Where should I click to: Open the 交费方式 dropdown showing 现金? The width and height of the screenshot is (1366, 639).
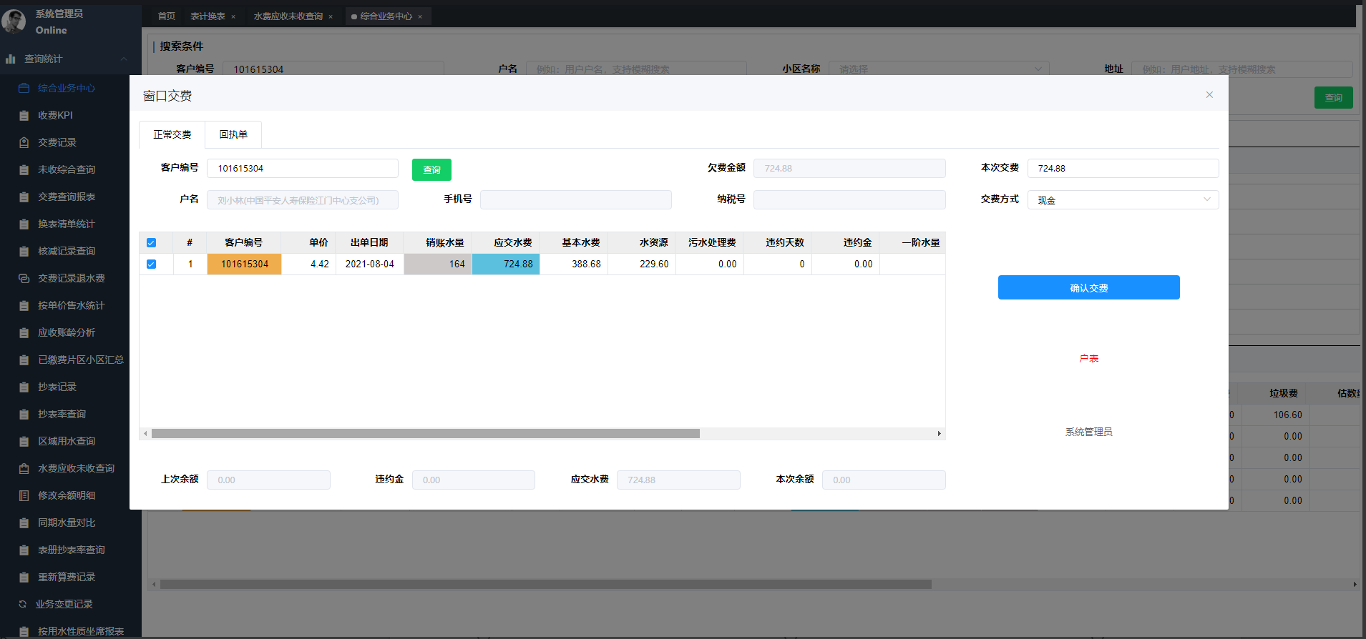click(1122, 200)
